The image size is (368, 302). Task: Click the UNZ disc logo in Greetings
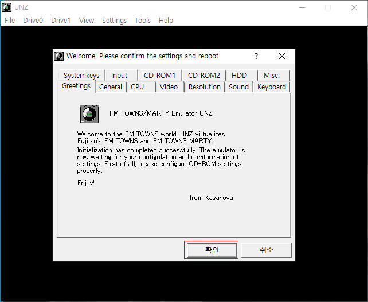[x=89, y=114]
